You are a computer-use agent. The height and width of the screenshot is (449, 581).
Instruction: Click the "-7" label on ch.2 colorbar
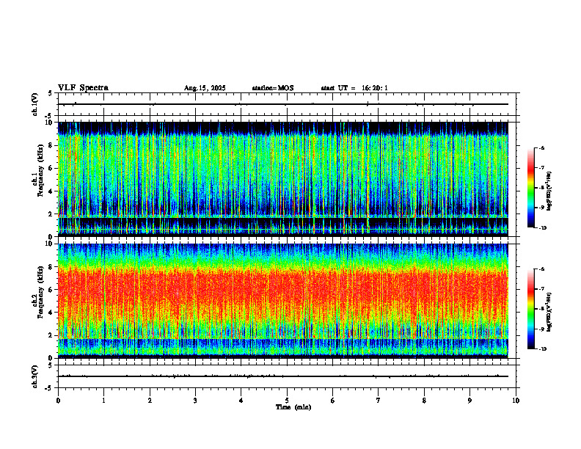pyautogui.click(x=541, y=289)
